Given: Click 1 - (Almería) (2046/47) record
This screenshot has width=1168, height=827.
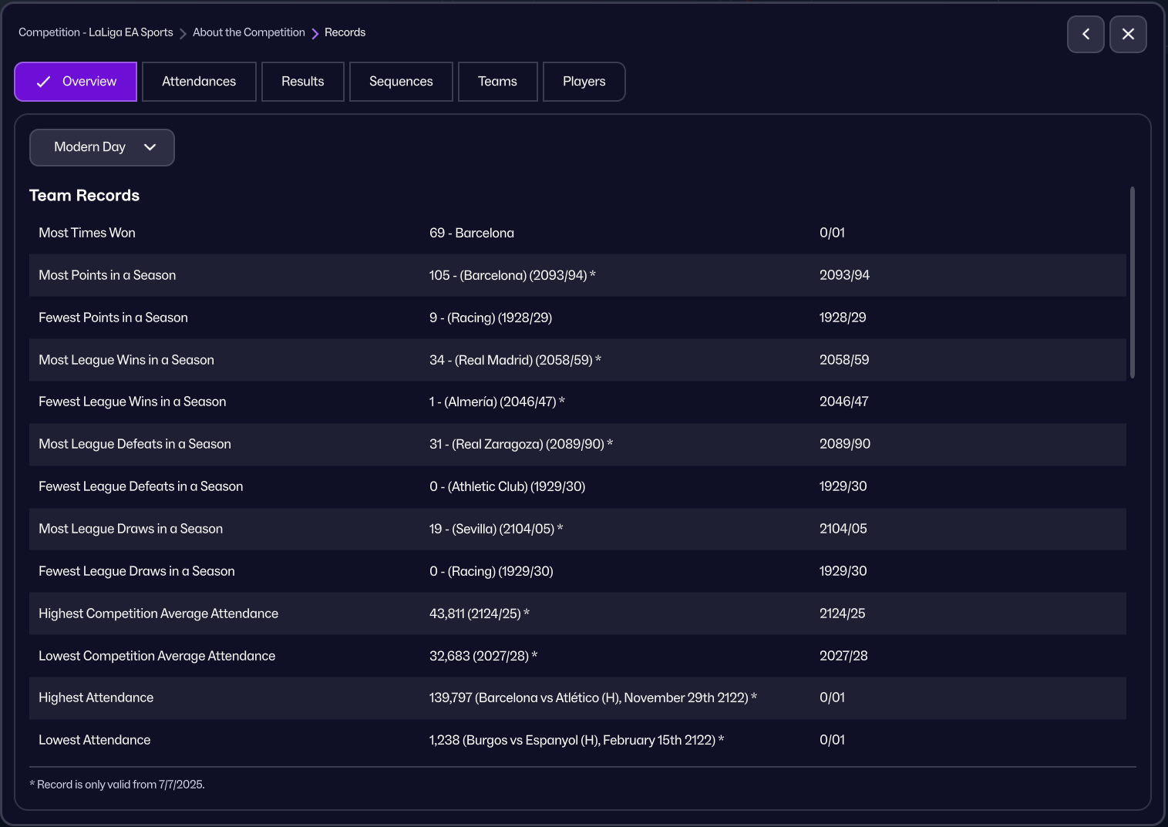Looking at the screenshot, I should (x=497, y=402).
